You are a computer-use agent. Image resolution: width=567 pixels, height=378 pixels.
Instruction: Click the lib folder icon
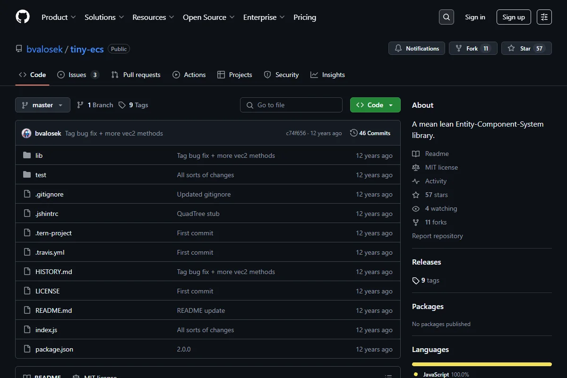point(27,155)
